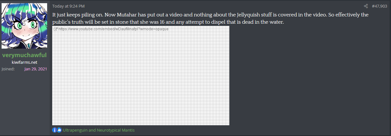
Task: Click the kiwifarms.net user title
Action: [x=24, y=62]
